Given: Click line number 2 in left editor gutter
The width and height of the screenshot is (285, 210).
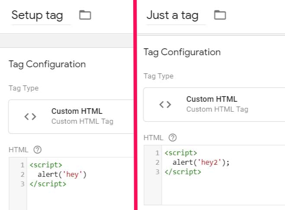Looking at the screenshot, I should (x=22, y=174).
